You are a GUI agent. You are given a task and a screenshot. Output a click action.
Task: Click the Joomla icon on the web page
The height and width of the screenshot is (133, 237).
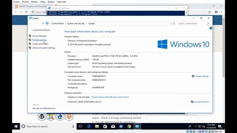tap(51, 117)
